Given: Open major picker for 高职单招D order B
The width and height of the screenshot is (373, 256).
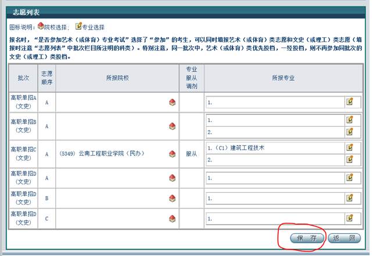Looking at the screenshot, I should 350,199.
